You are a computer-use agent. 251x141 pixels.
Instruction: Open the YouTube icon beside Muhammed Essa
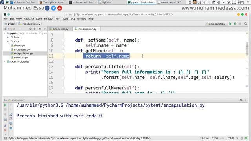60,8
